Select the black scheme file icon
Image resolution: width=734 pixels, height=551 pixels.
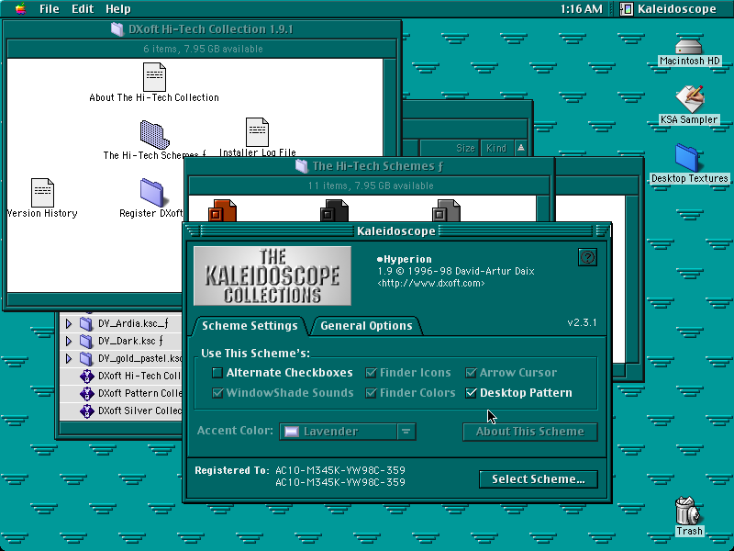pyautogui.click(x=334, y=211)
